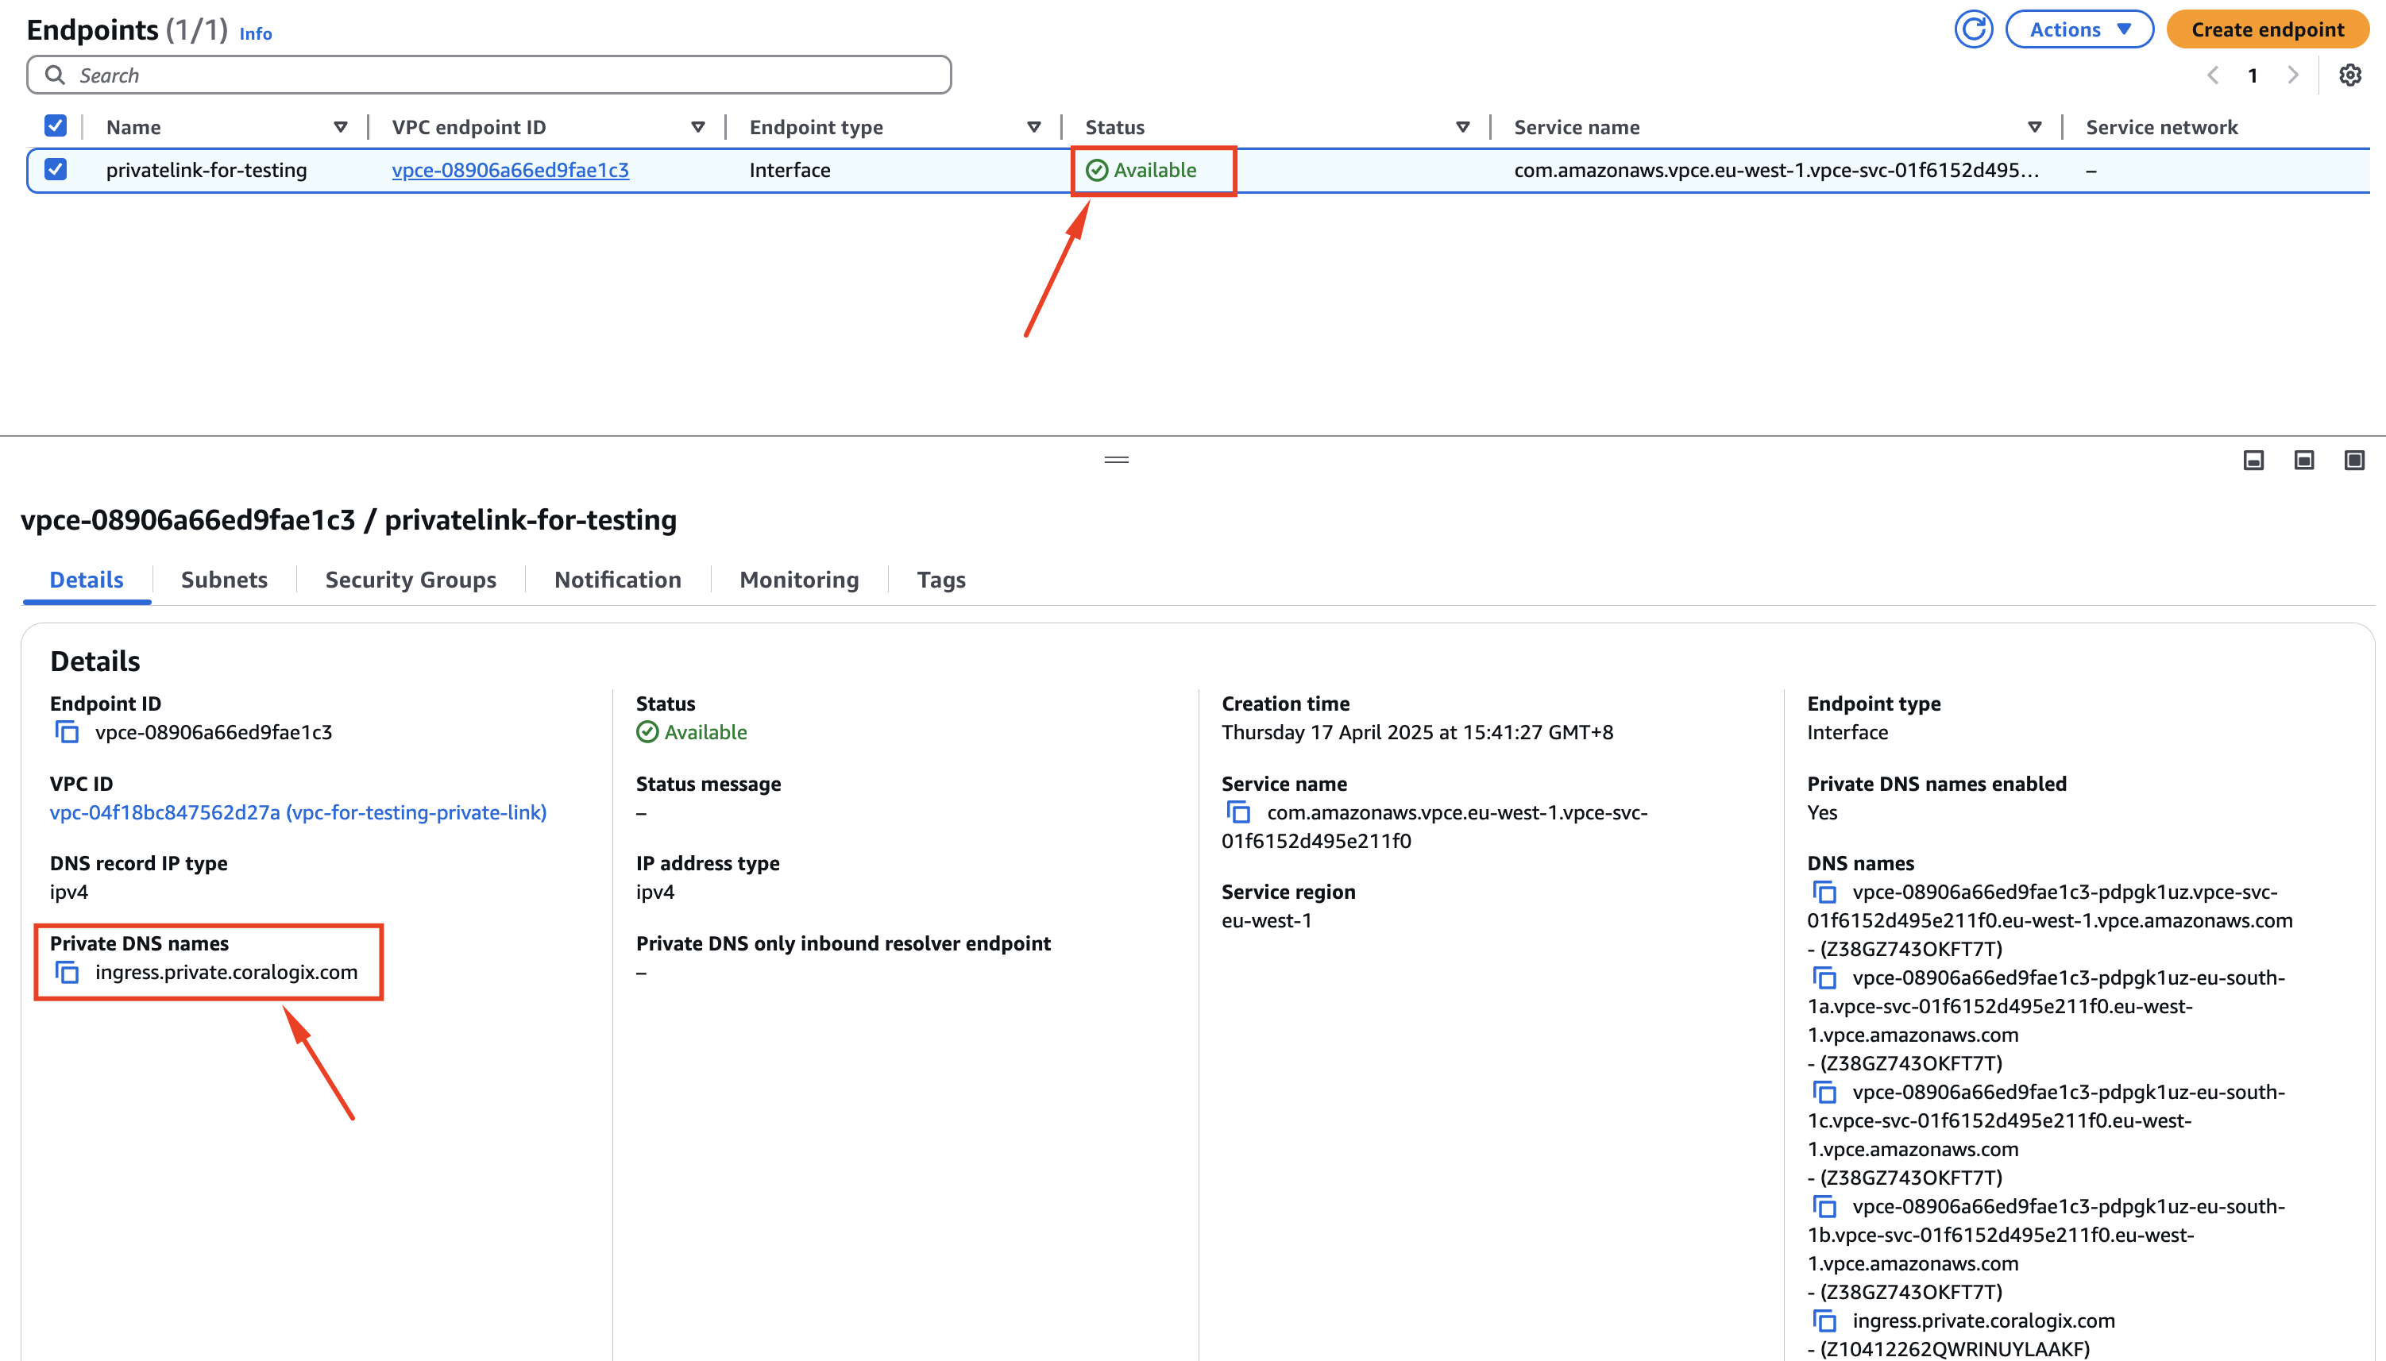Screen dimensions: 2386x1361
Task: Refresh the endpoints list
Action: click(x=1973, y=30)
